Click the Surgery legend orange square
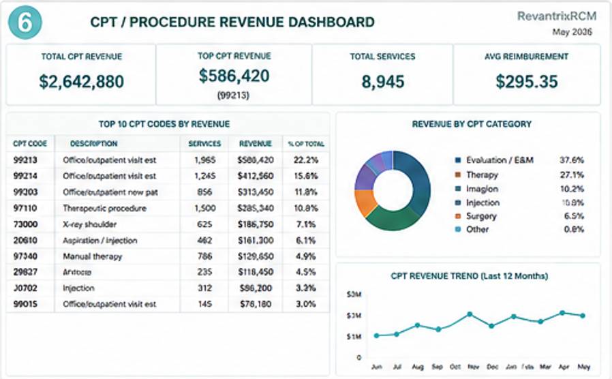 coord(458,216)
